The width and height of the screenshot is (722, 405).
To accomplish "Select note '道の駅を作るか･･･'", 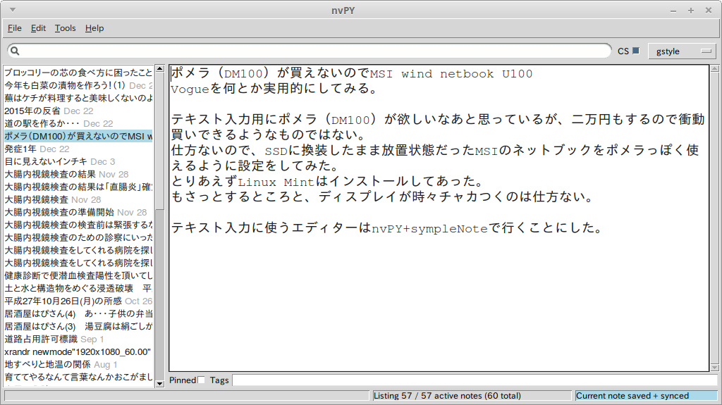I will click(x=78, y=123).
